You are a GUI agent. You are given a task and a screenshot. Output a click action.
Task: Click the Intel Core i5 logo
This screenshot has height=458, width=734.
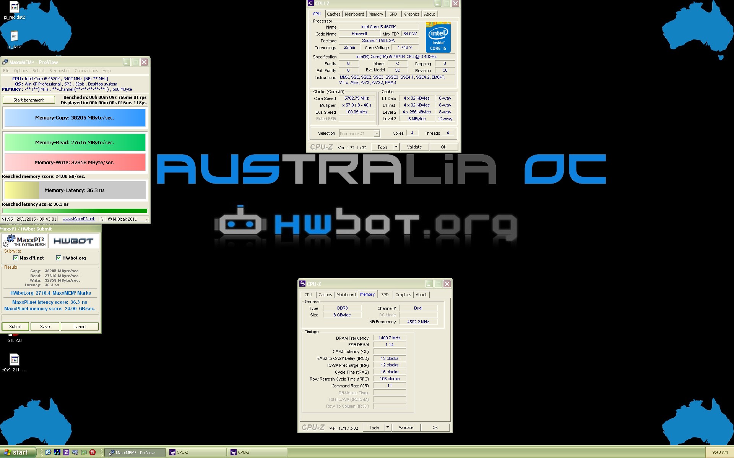(x=438, y=37)
